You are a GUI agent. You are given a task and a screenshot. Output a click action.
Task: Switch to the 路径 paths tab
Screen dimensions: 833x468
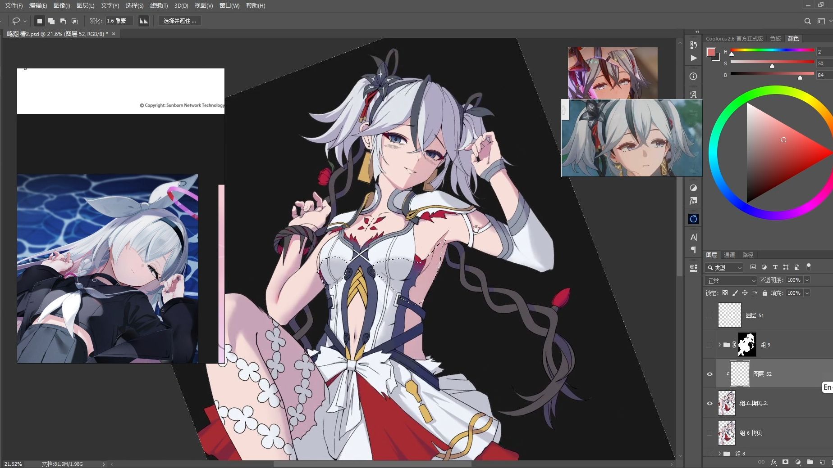[748, 255]
